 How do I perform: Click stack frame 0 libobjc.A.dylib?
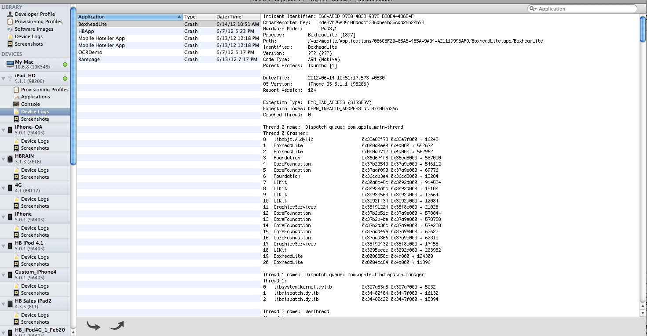click(x=351, y=139)
